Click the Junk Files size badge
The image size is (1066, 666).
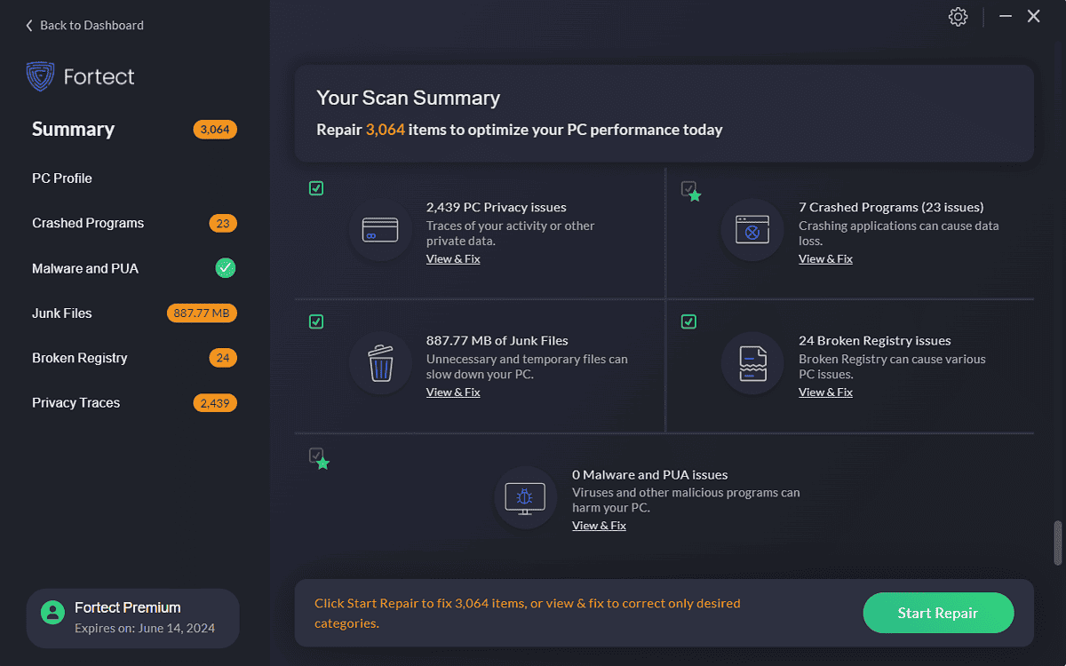202,313
